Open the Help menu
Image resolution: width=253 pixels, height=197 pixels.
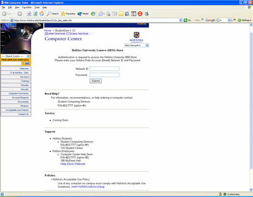click(x=44, y=8)
